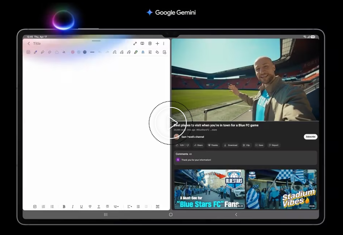Tap the Title field in the note
Viewport: 343px width, 235px height.
37,44
